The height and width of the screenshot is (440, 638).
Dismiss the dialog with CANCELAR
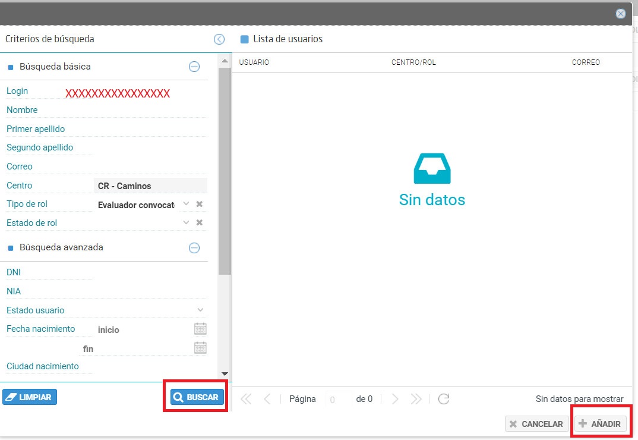coord(536,424)
